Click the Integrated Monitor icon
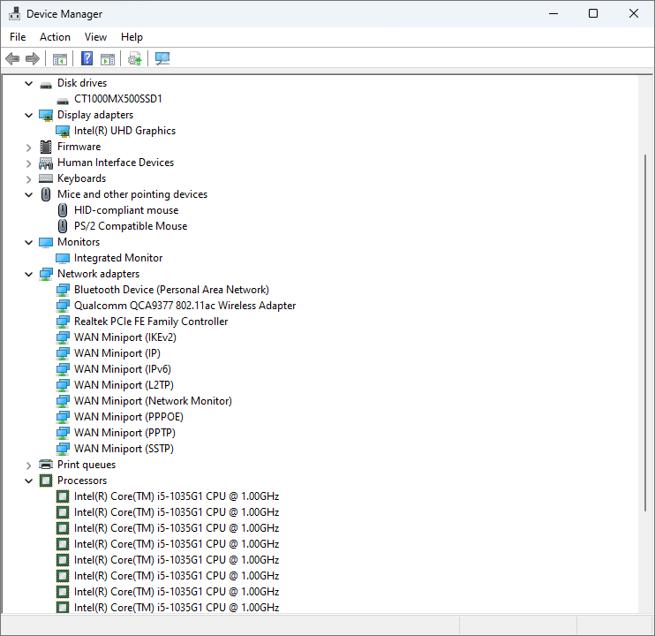This screenshot has width=655, height=636. (x=63, y=258)
